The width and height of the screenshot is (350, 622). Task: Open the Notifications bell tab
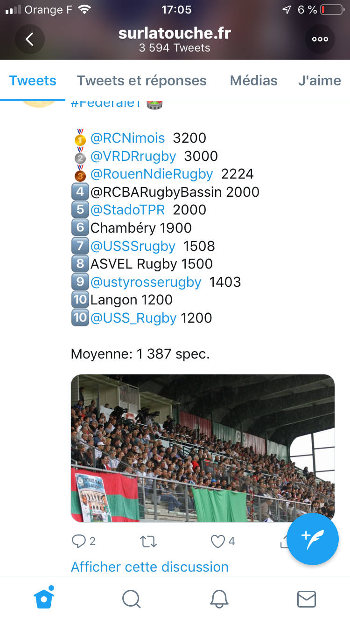coord(219,599)
